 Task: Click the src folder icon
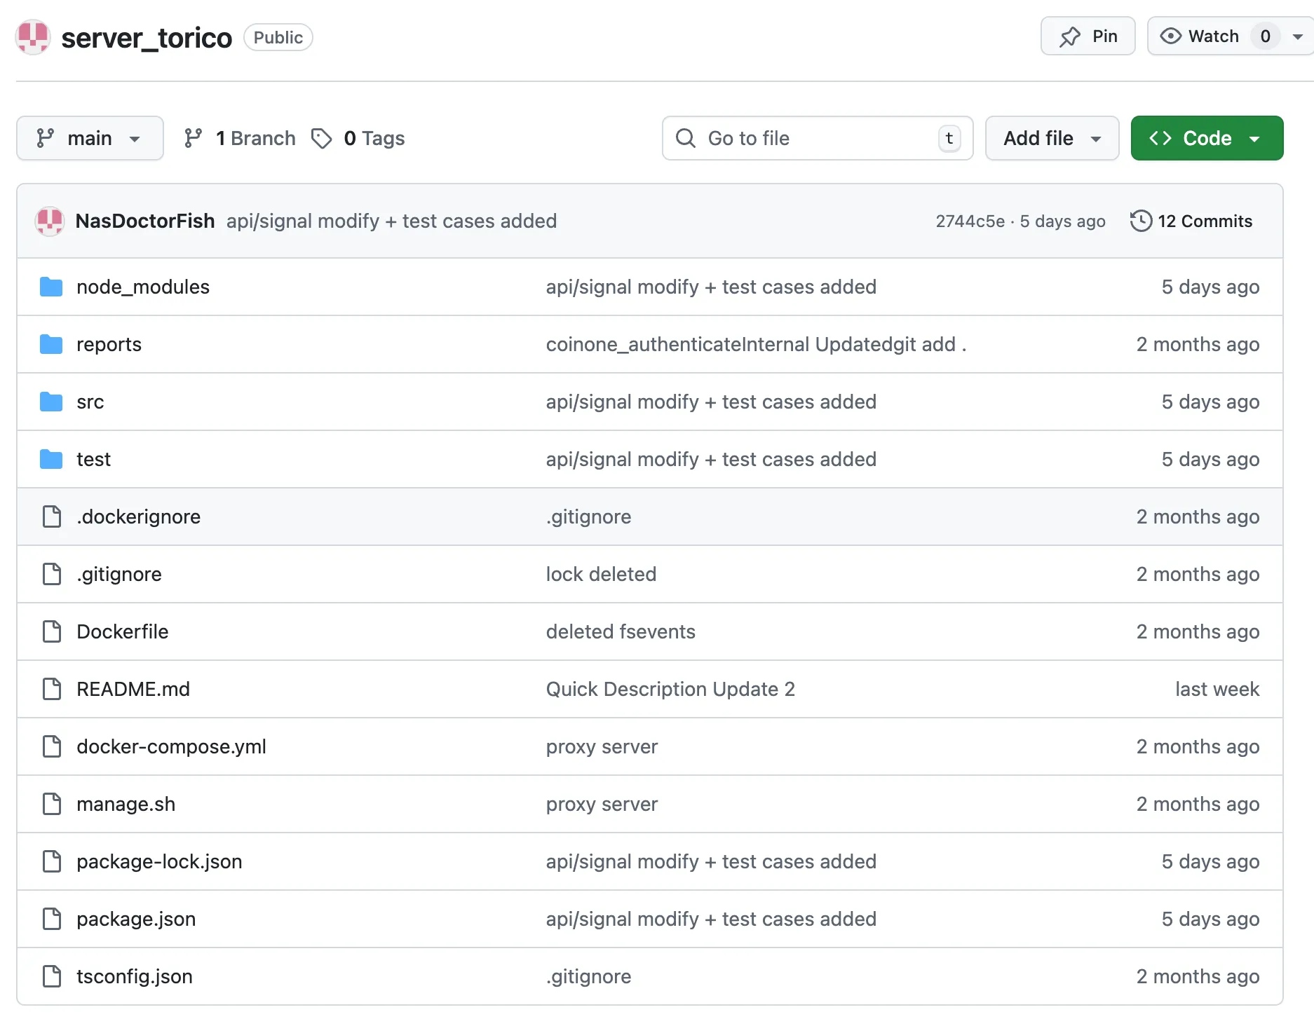pyautogui.click(x=51, y=402)
